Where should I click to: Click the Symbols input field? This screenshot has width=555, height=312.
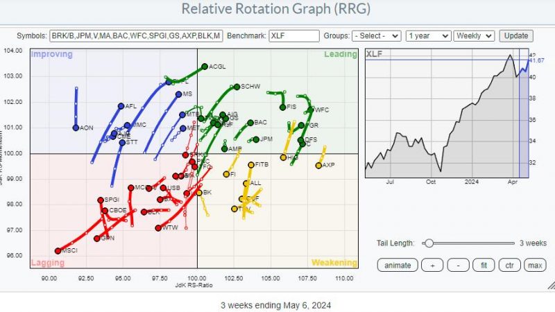pos(136,36)
